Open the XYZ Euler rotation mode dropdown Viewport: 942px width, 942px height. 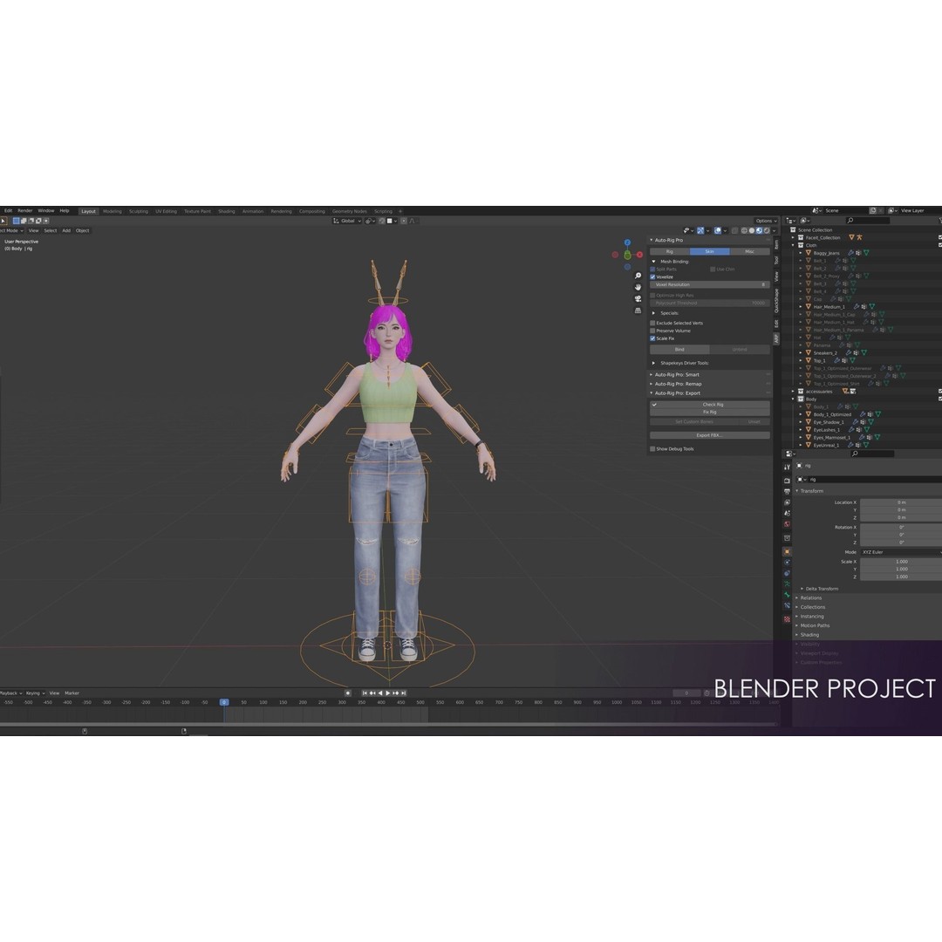pos(901,552)
